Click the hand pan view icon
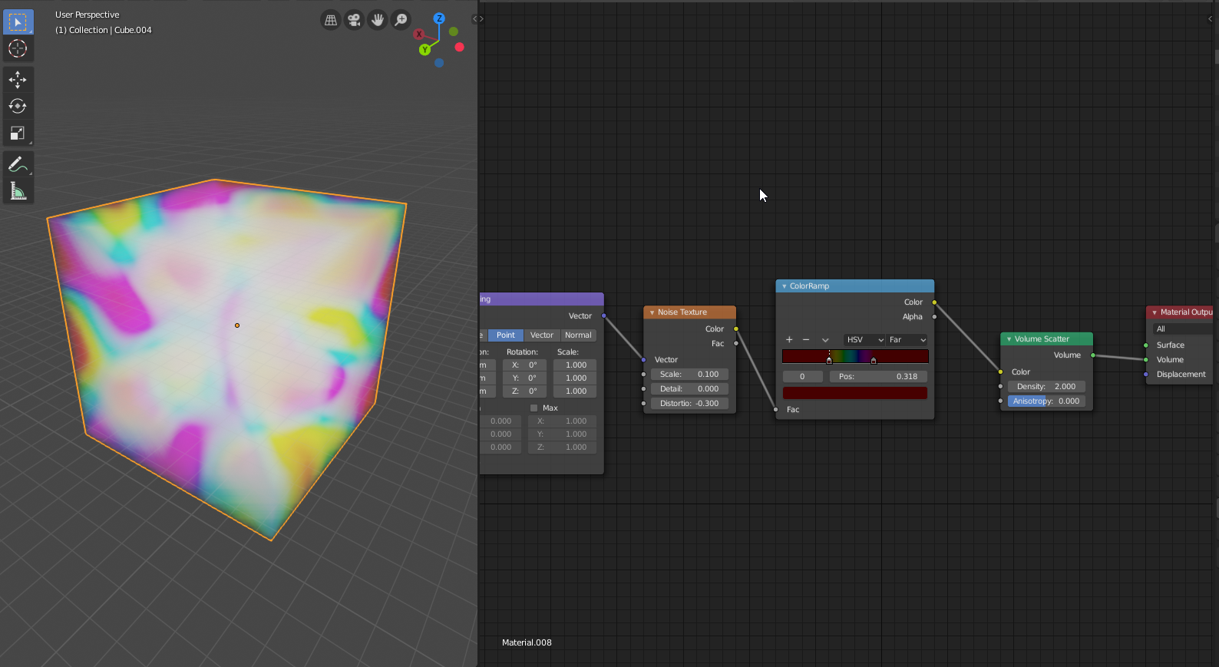 (x=377, y=20)
